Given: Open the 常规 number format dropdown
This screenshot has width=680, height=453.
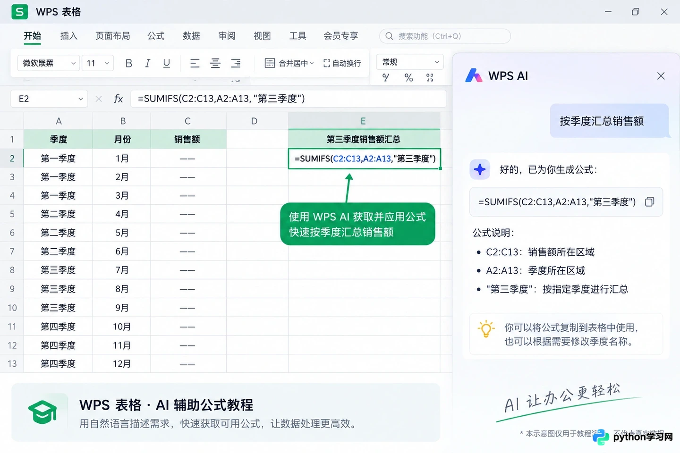Looking at the screenshot, I should (x=410, y=62).
